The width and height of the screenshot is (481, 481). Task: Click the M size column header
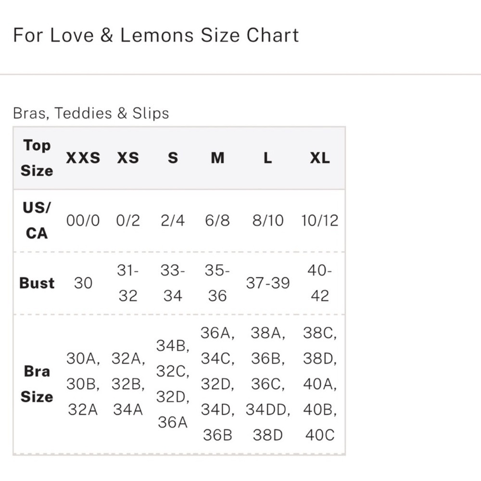217,158
